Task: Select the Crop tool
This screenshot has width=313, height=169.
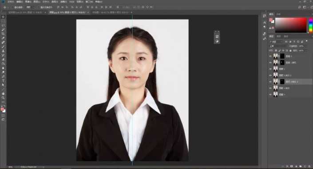Action: 3,34
